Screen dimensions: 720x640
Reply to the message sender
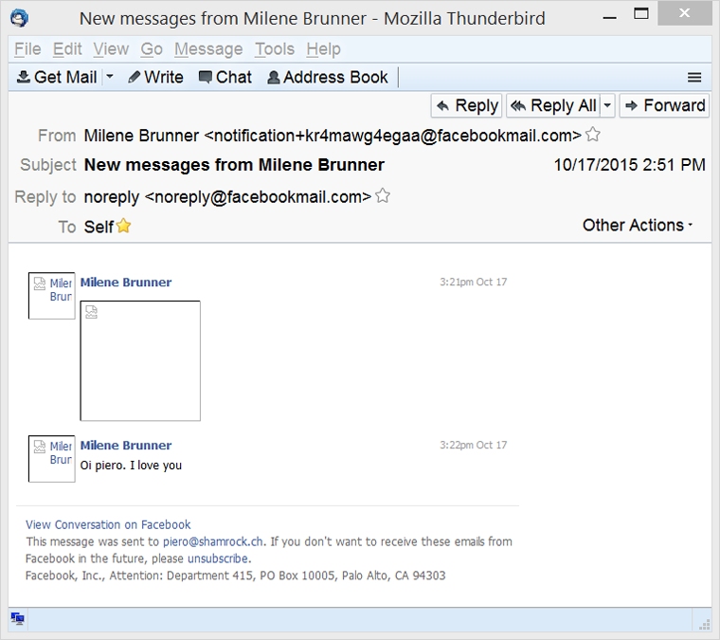click(467, 105)
